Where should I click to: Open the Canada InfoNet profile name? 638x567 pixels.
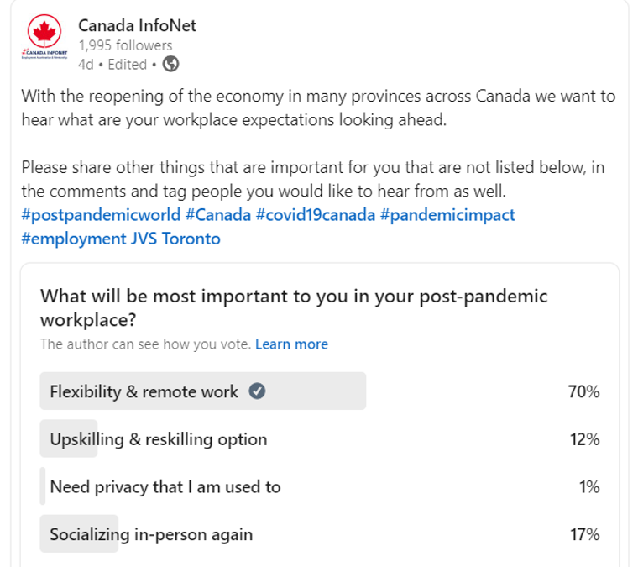[x=137, y=25]
